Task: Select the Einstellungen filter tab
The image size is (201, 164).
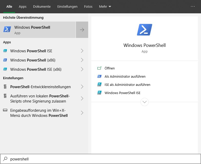Action: [67, 7]
